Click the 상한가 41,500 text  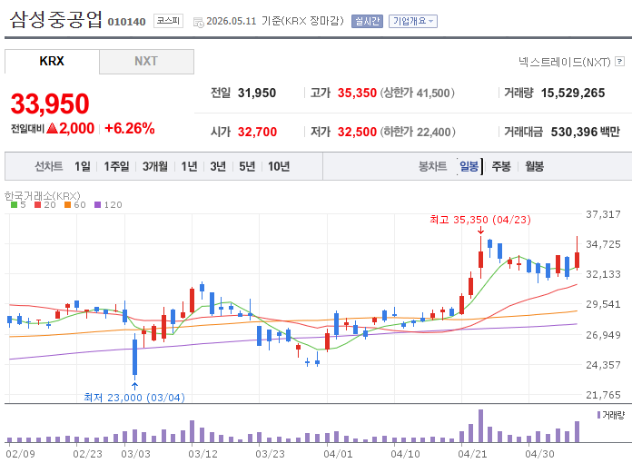(x=418, y=94)
